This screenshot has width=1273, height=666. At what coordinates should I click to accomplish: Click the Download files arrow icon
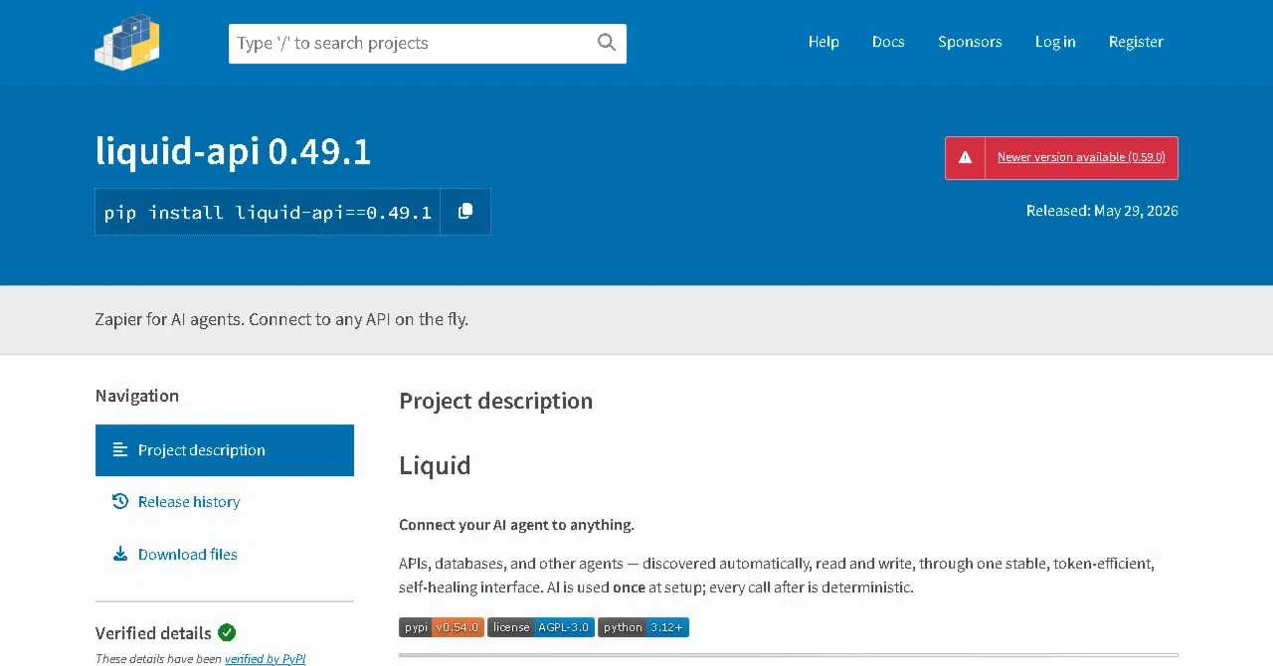(120, 554)
